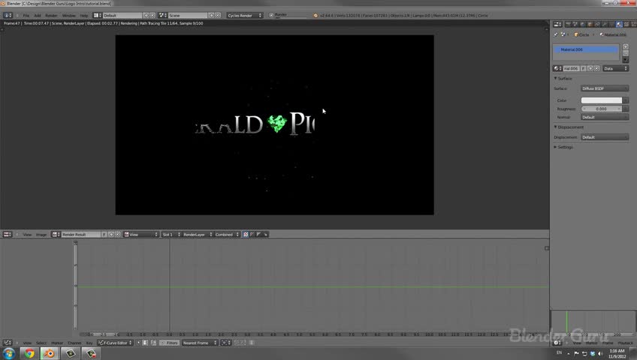
Task: Delete the current Scene
Action: click(x=218, y=16)
